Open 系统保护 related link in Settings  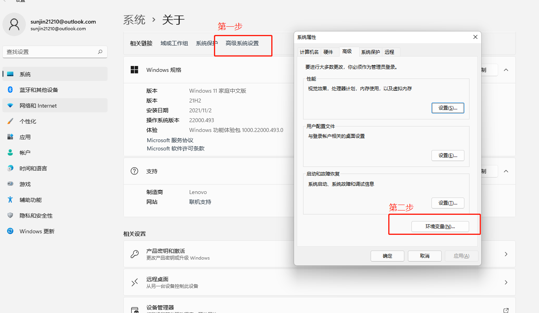point(206,43)
